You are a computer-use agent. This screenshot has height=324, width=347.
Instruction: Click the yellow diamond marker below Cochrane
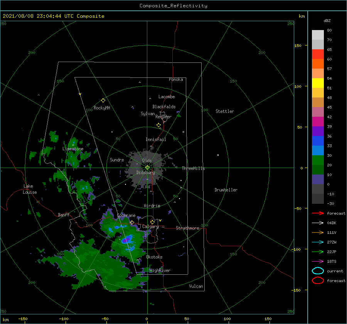click(x=132, y=222)
